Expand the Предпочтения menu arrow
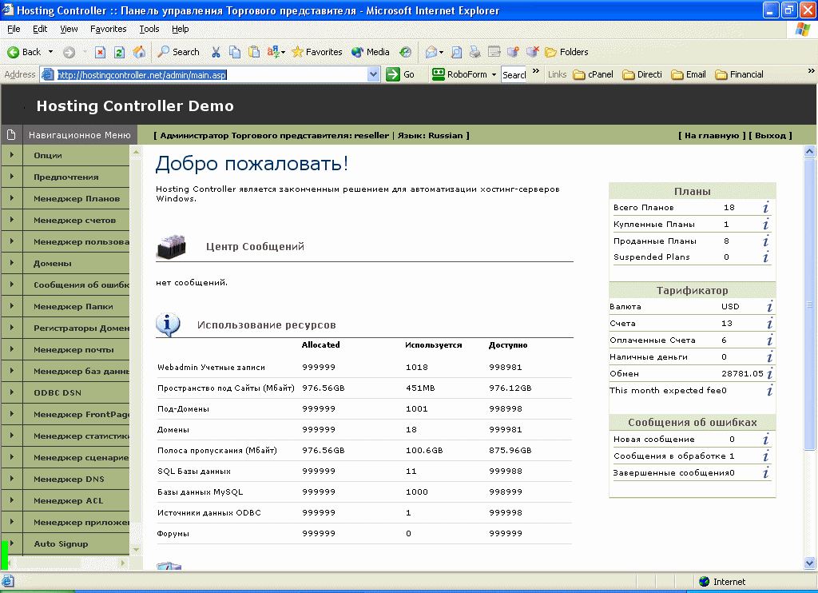Image resolution: width=818 pixels, height=593 pixels. click(x=11, y=177)
